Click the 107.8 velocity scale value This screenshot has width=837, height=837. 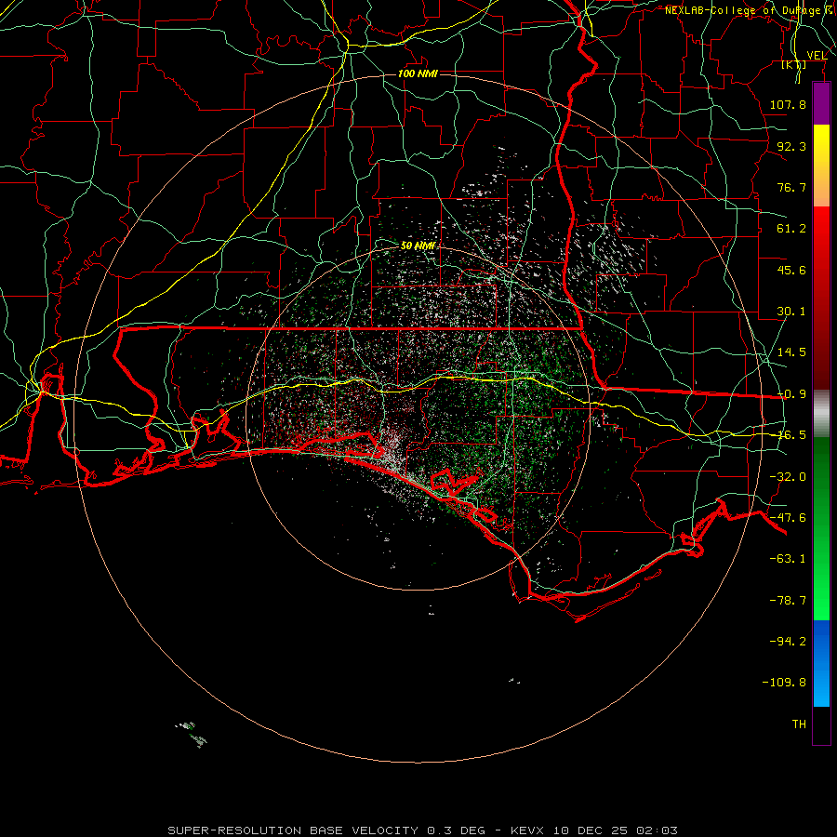[x=788, y=104]
